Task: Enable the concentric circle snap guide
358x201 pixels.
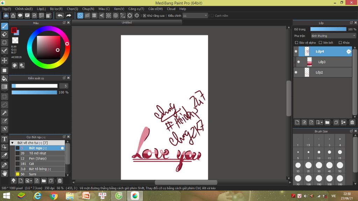Action: point(115,15)
